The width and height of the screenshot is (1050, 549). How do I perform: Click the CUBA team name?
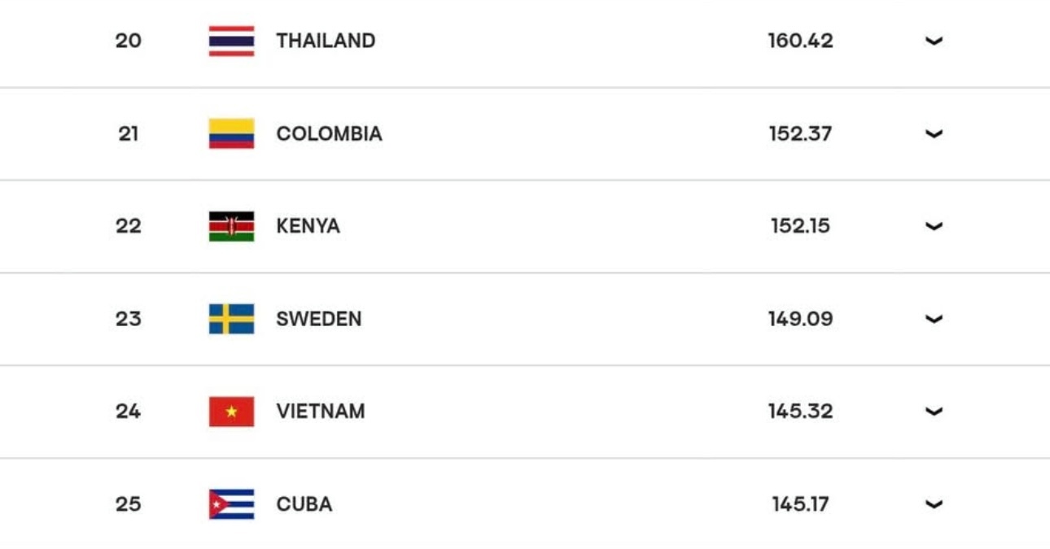coord(304,504)
